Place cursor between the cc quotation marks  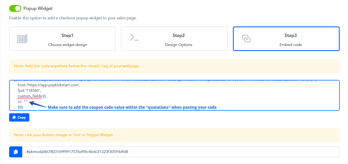[x=26, y=102]
